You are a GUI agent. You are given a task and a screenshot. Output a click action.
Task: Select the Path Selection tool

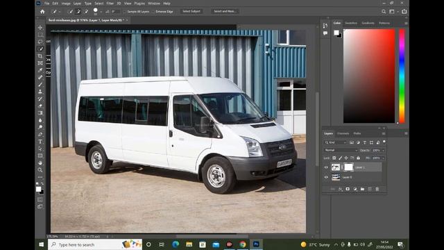coord(40,149)
